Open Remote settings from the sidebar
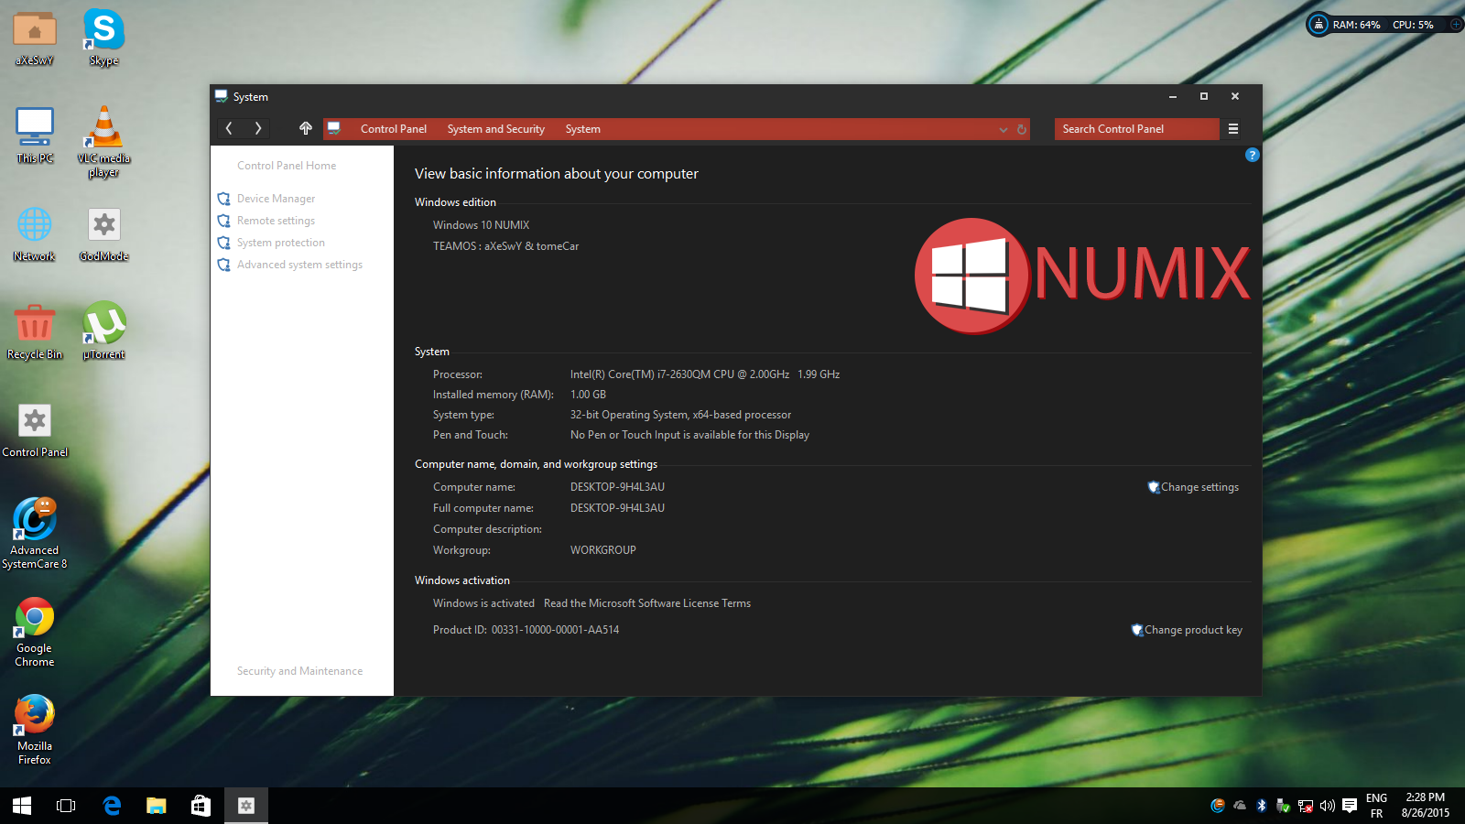 276,221
